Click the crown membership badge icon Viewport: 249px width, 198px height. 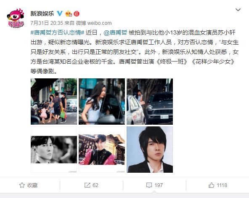tap(69, 13)
